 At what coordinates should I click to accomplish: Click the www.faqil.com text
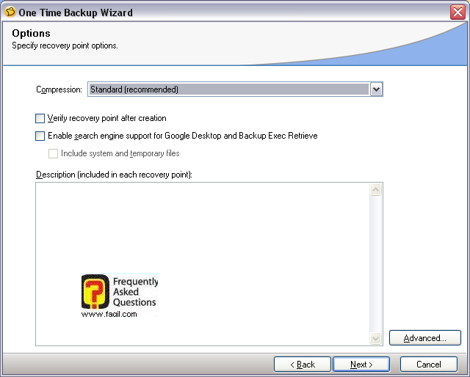click(109, 314)
